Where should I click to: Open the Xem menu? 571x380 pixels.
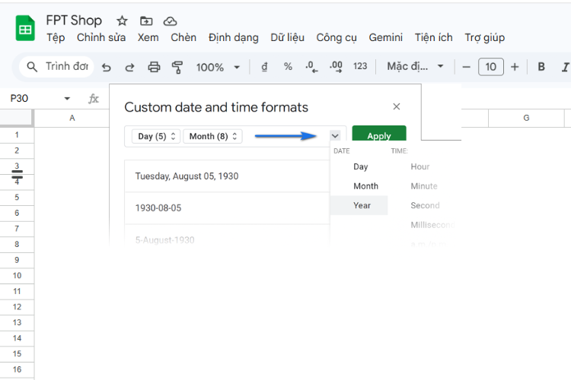point(148,37)
